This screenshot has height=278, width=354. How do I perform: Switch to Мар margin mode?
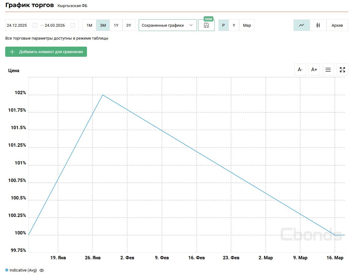(x=247, y=25)
